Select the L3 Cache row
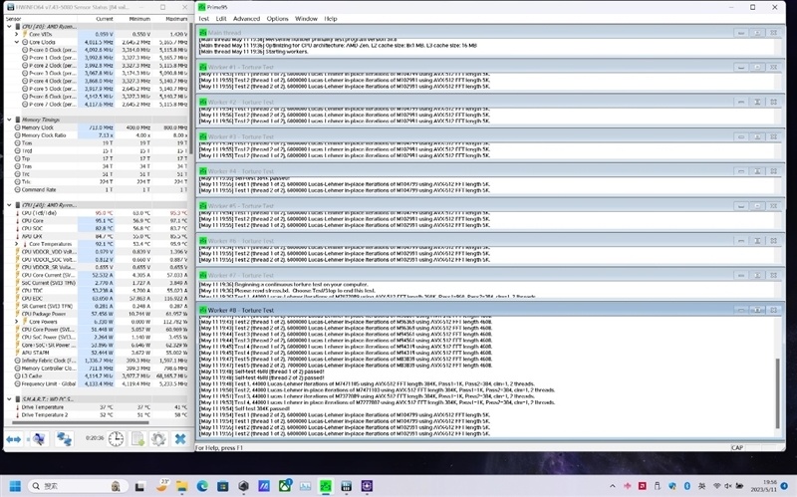797x497 pixels. [97, 376]
